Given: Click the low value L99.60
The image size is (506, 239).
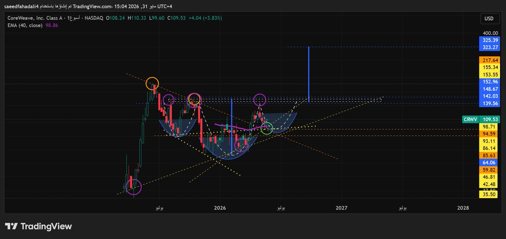Looking at the screenshot, I should click(x=156, y=18).
